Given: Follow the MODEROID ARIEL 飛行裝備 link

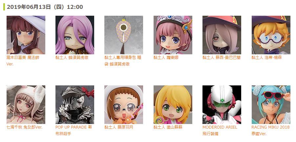Looking at the screenshot, I should point(220,131).
